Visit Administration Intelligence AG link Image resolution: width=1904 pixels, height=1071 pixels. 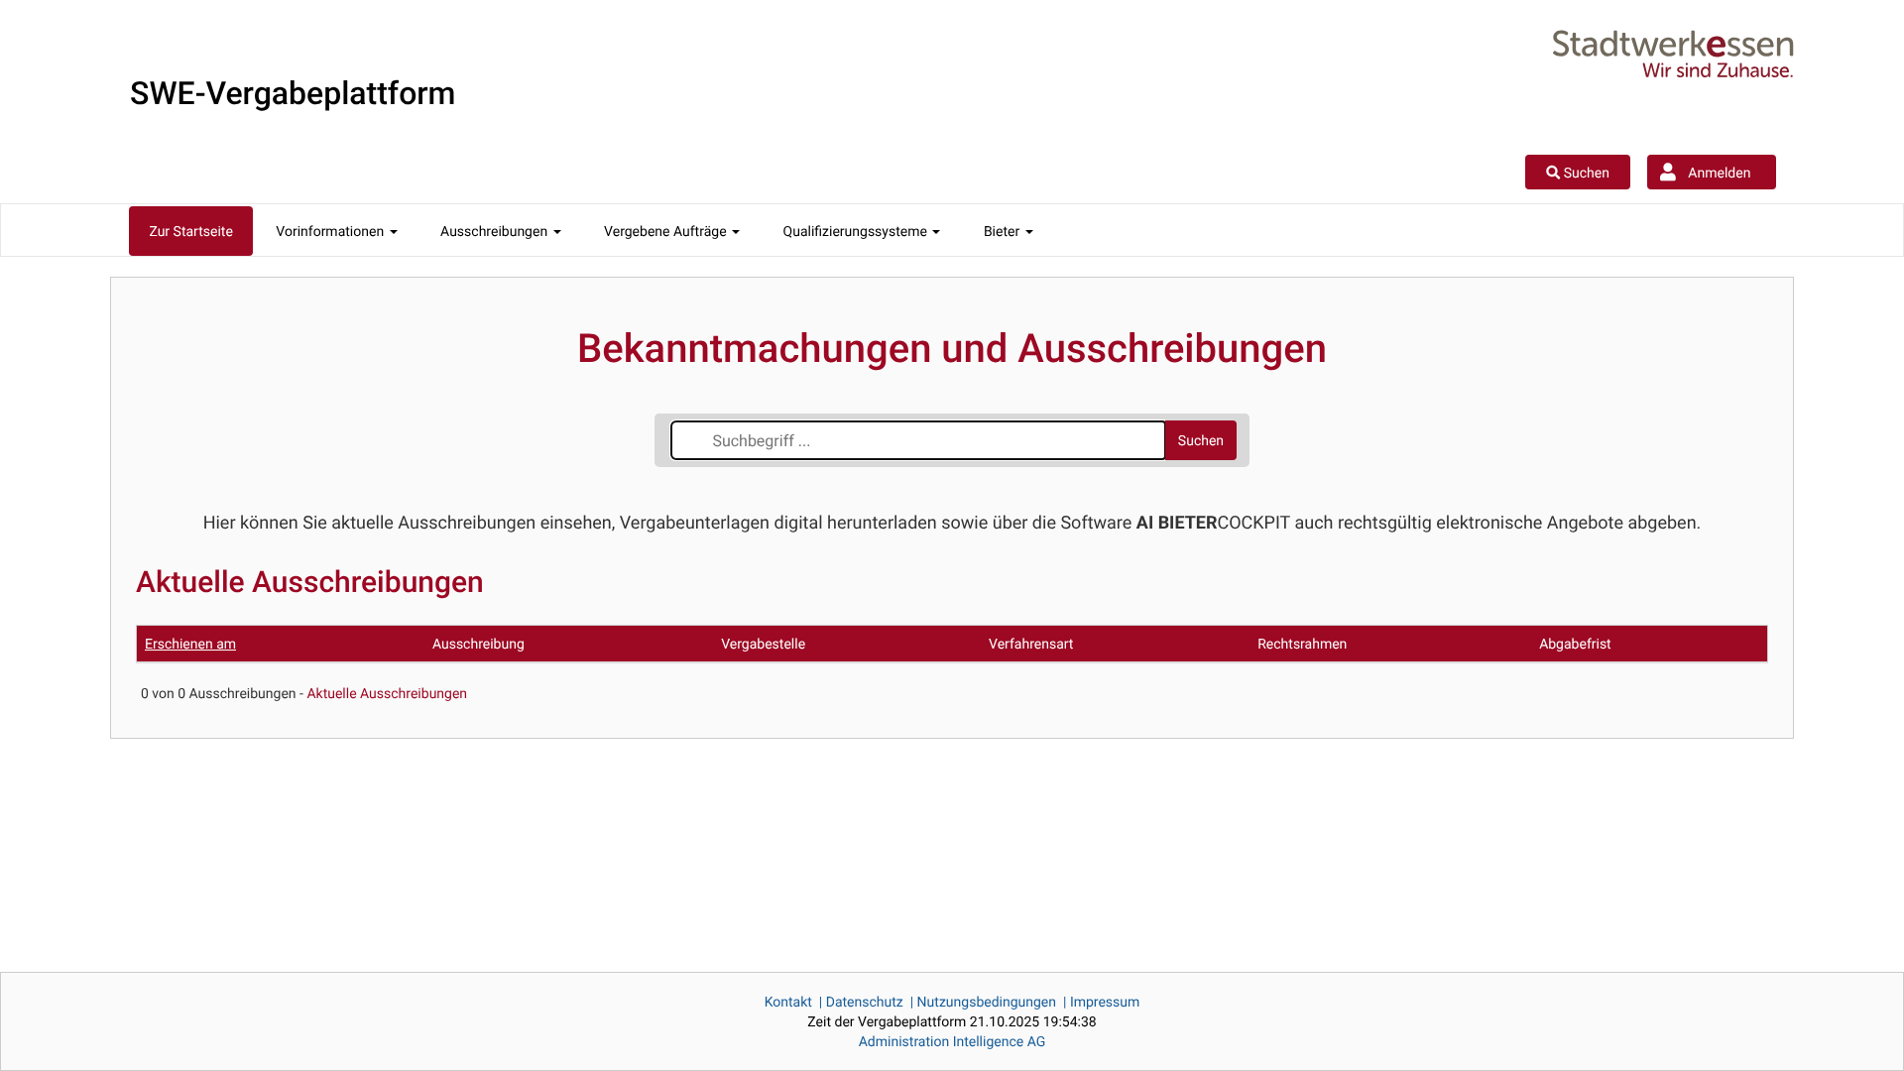951,1042
